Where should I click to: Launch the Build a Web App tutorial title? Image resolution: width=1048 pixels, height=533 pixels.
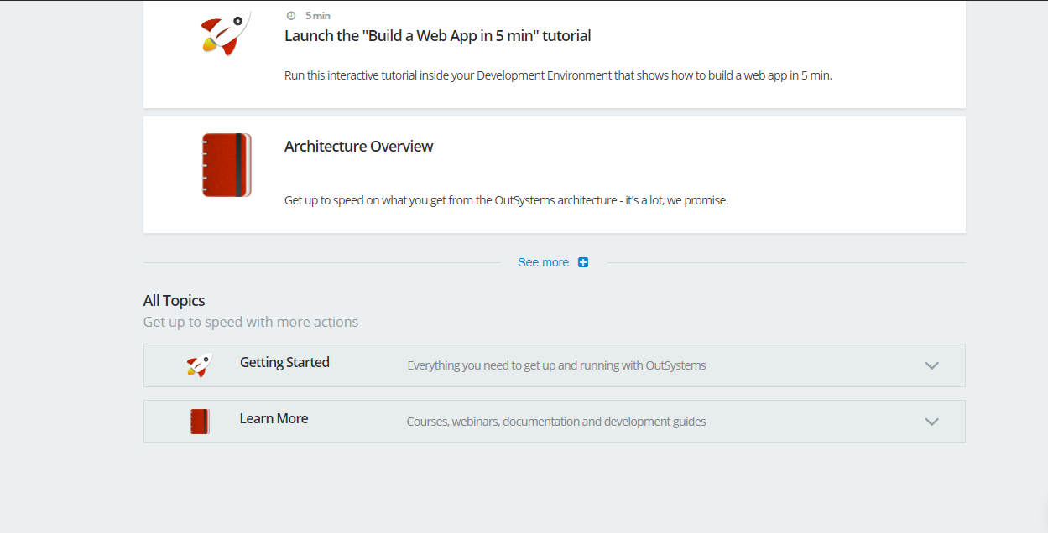coord(437,36)
